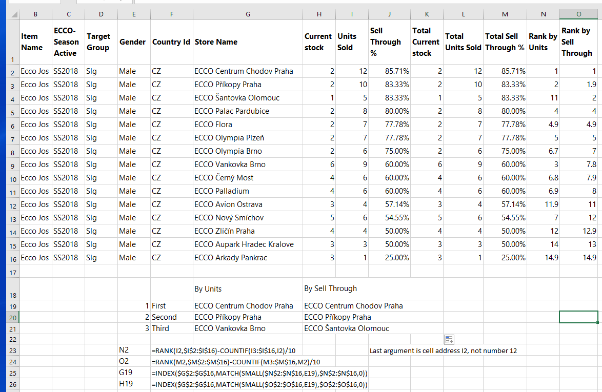Select cell 'ECCO Nový Smíchov'
602x392 pixels.
pyautogui.click(x=248, y=217)
